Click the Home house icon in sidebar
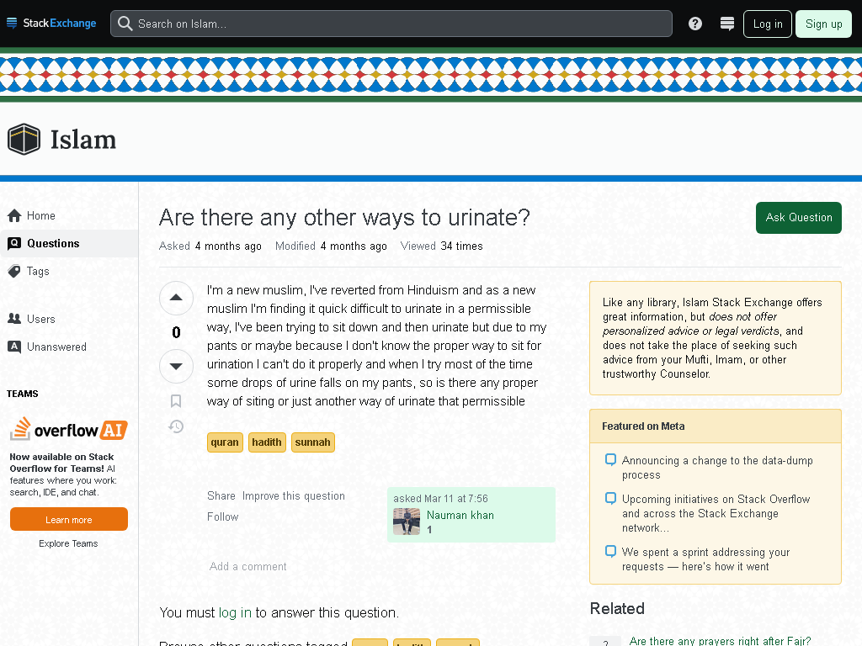Screen dimensions: 862x646 15,215
